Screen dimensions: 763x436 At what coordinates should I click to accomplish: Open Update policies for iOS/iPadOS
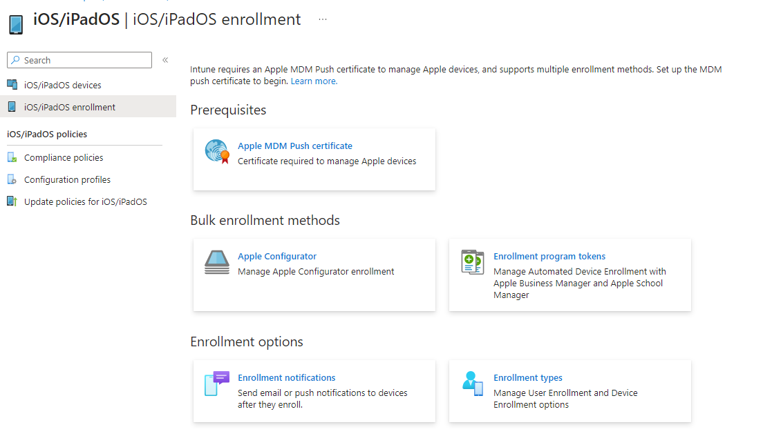click(84, 201)
